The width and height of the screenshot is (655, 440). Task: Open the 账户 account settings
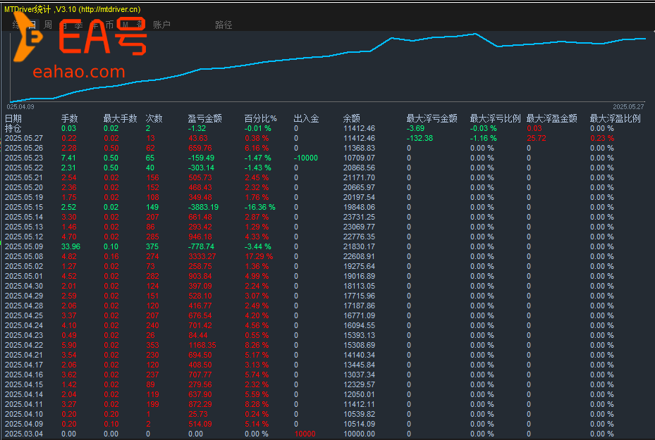coord(161,23)
